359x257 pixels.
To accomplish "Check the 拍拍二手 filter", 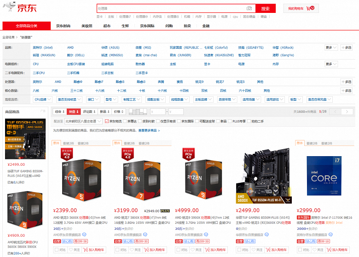I will click(249, 121).
